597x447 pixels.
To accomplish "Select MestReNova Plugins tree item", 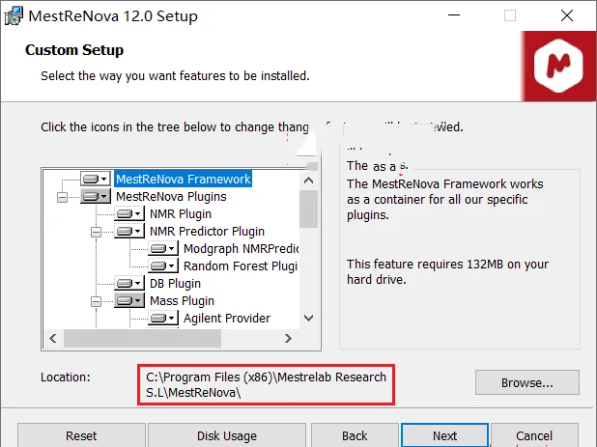I will click(x=171, y=196).
